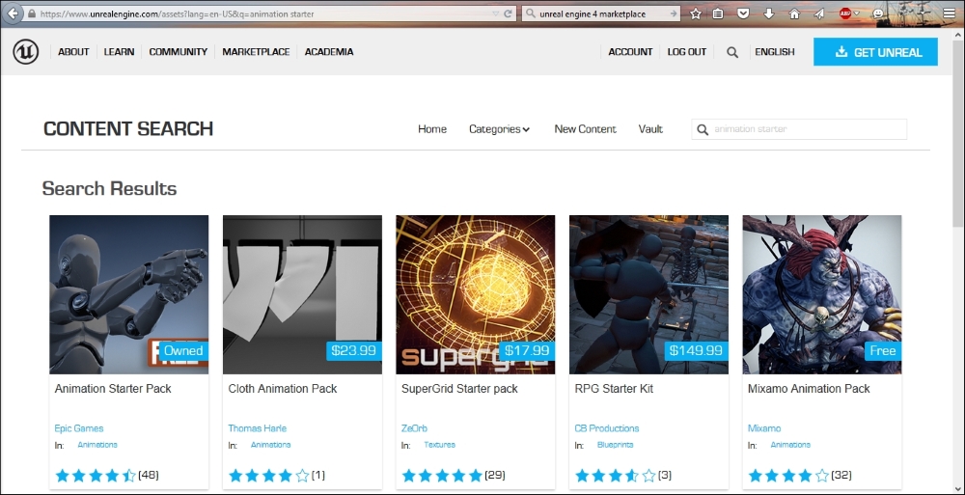
Task: Open Textures category under SuperGrid
Action: (439, 445)
